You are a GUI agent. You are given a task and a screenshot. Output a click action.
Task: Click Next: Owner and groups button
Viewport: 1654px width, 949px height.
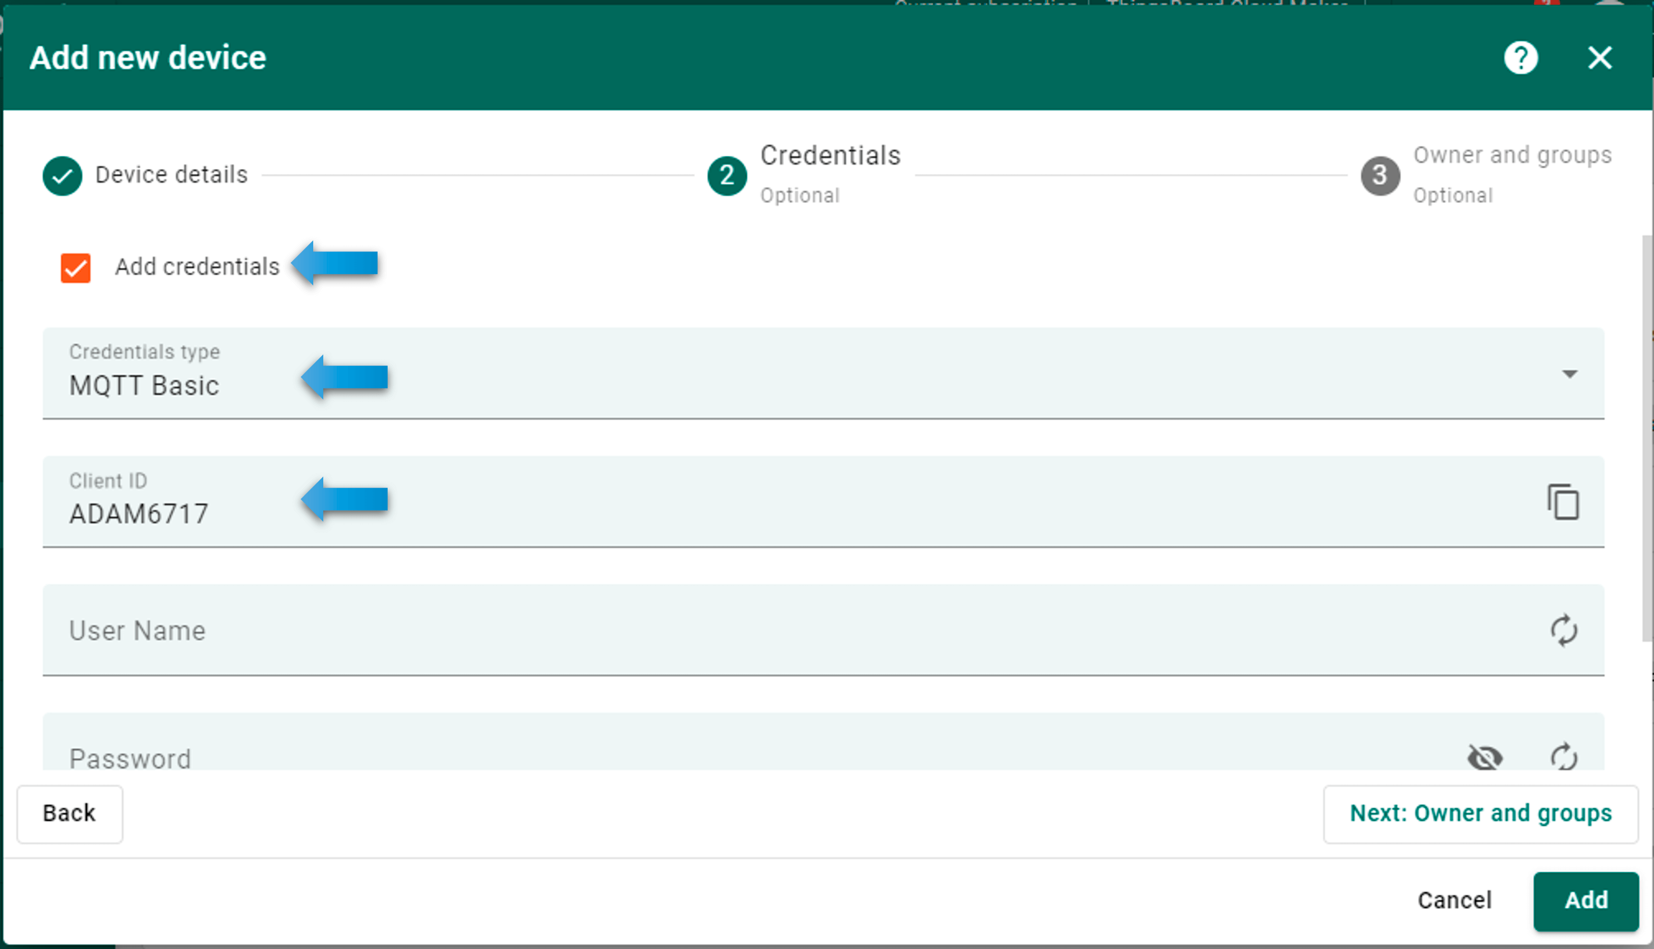click(1480, 813)
